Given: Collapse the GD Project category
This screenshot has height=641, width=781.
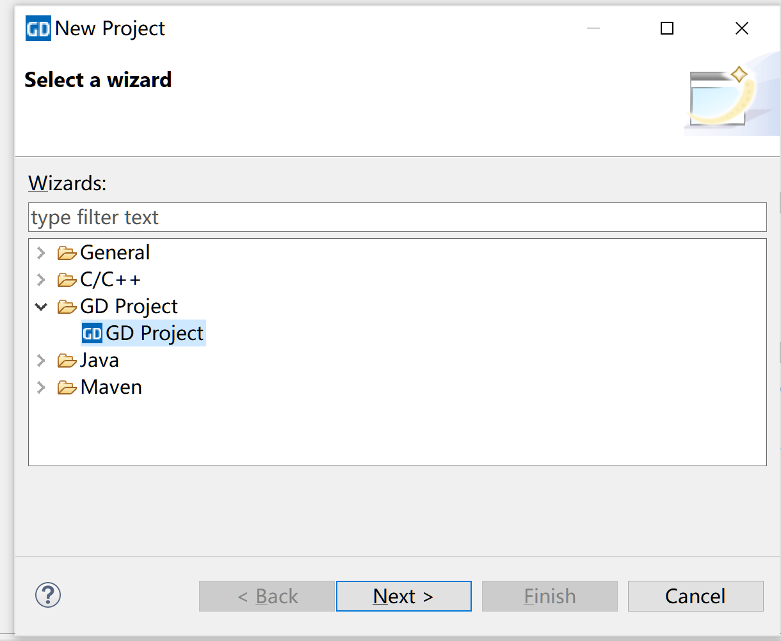Looking at the screenshot, I should (42, 307).
